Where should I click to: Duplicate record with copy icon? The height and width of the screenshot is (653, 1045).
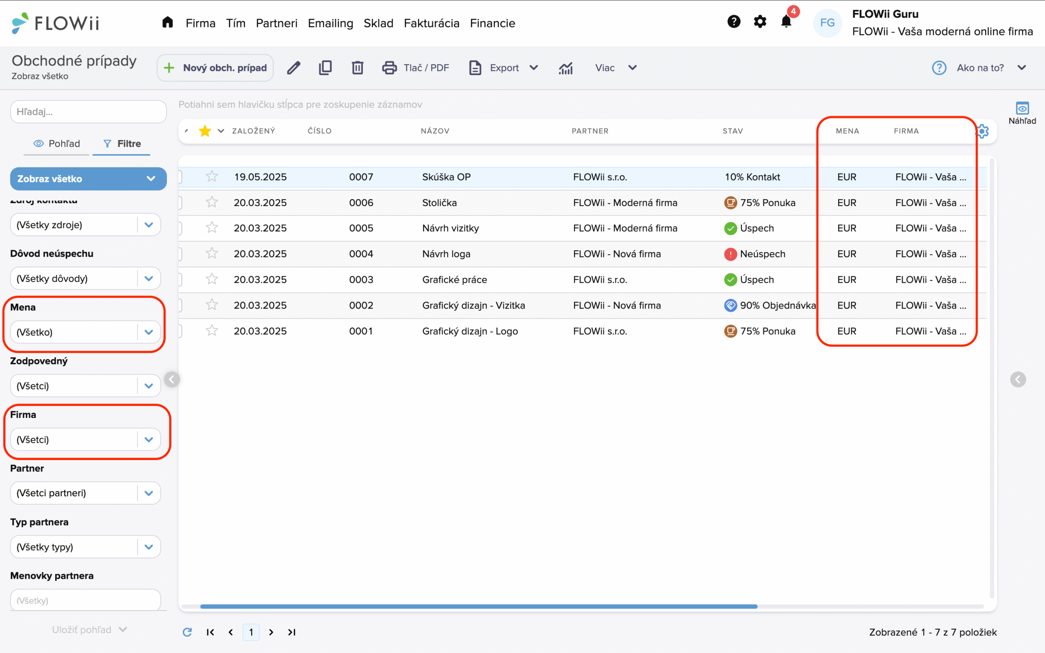pyautogui.click(x=325, y=68)
